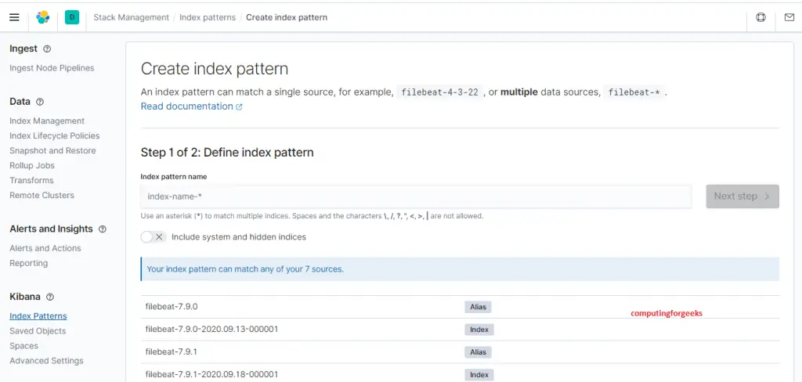Click Alias badge for filebeat-7.9.1

478,352
